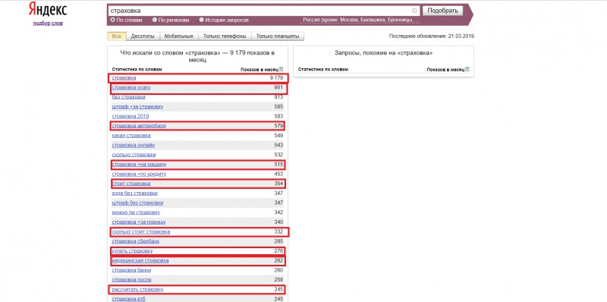Open the 'штраф без страховки' link
The width and height of the screenshot is (607, 302).
137,203
